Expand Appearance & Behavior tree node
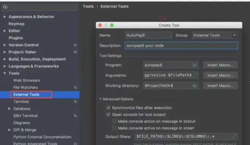This screenshot has height=145, width=250. (x=5, y=17)
